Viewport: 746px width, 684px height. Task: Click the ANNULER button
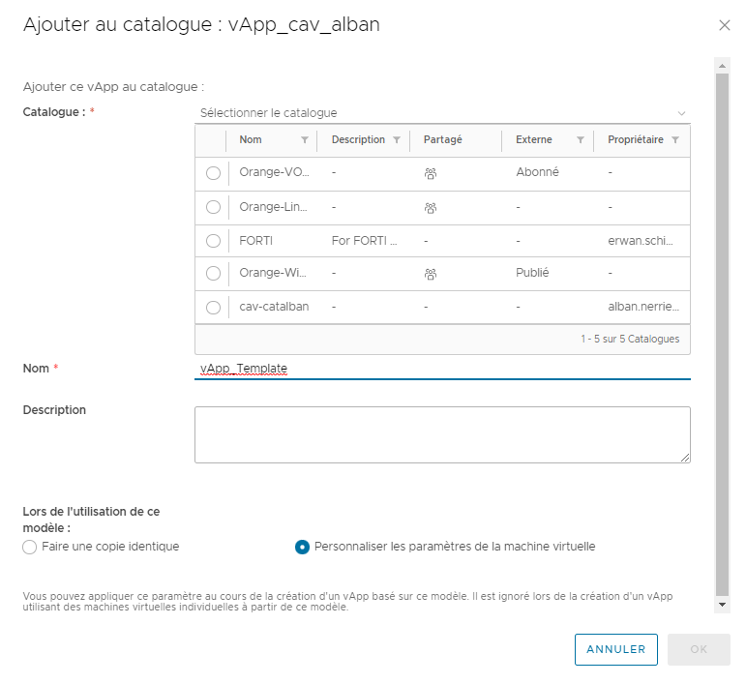click(x=616, y=649)
